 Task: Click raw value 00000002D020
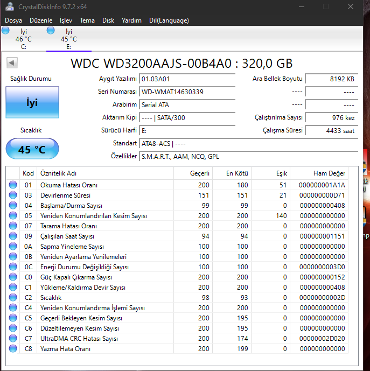(322, 339)
